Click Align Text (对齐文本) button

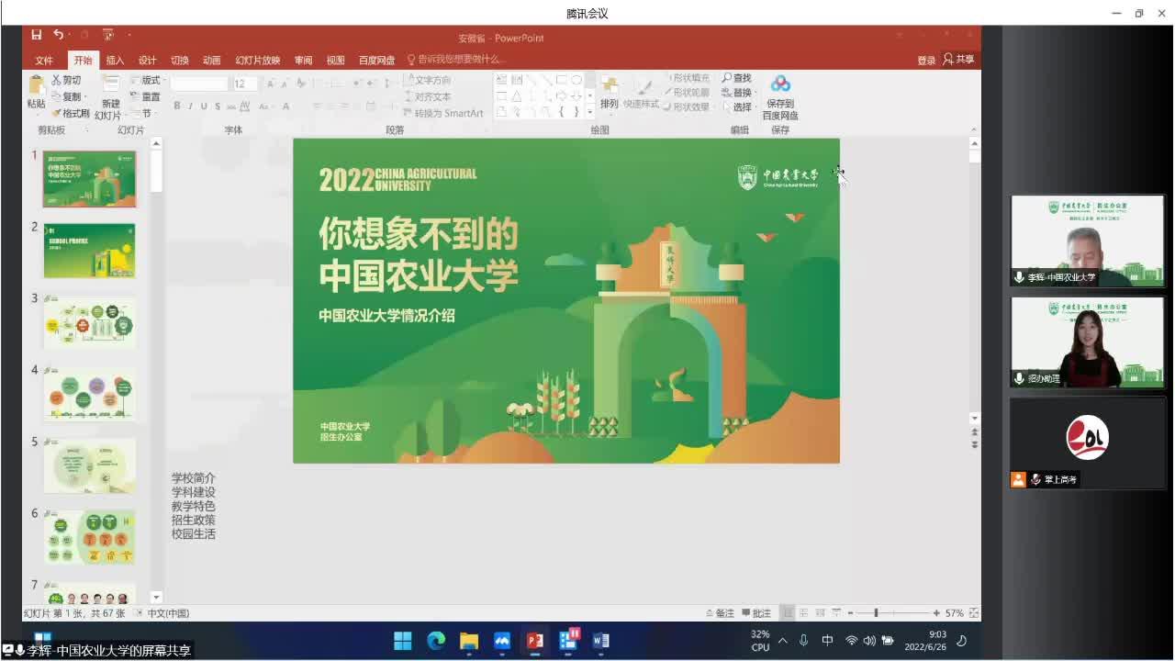click(428, 96)
